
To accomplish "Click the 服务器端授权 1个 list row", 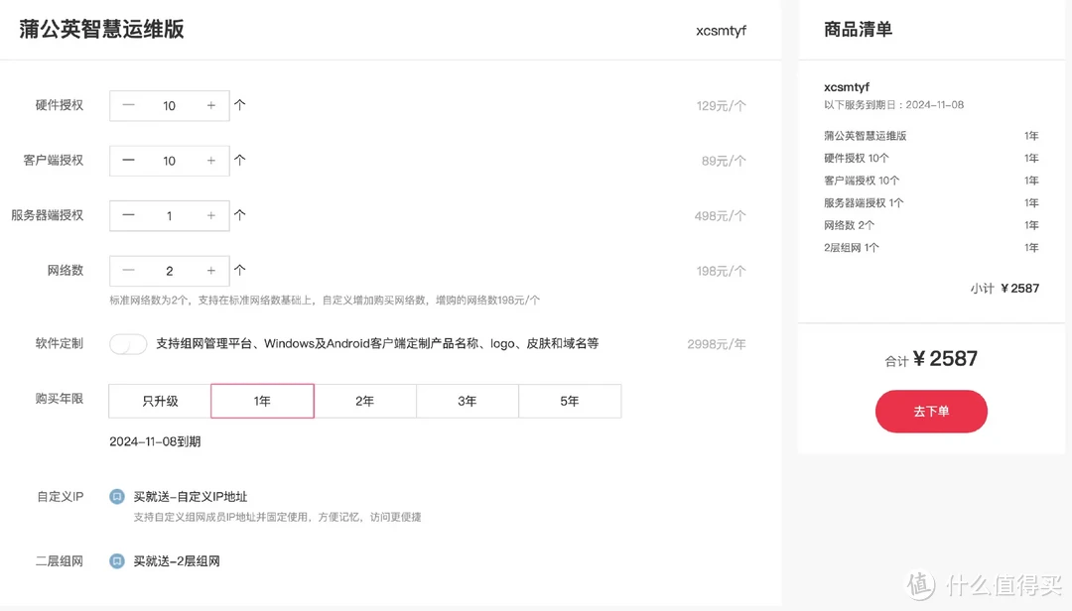I will (931, 203).
